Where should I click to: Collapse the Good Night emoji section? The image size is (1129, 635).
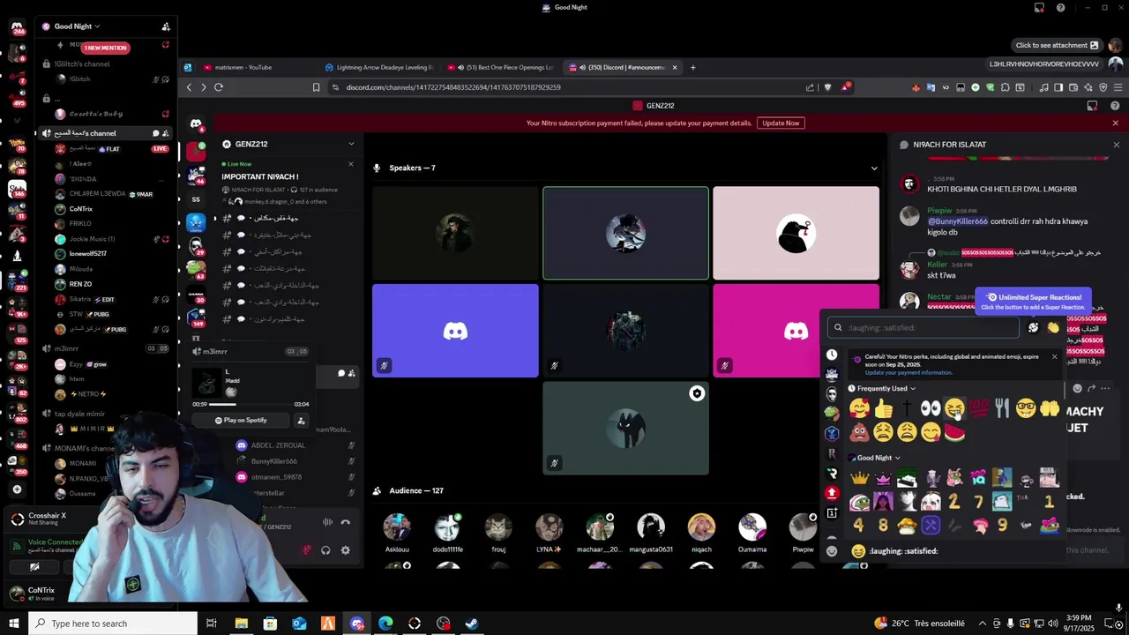point(874,458)
